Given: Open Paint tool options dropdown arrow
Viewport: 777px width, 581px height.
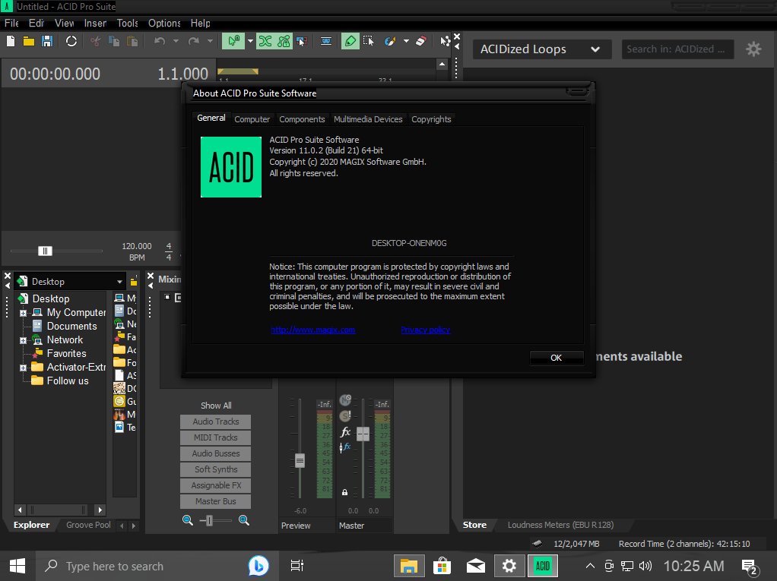Looking at the screenshot, I should point(406,41).
